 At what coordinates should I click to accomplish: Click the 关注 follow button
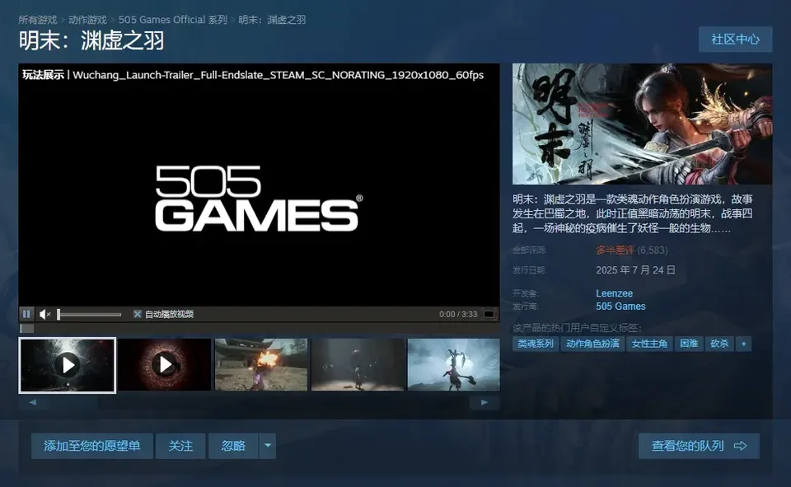tap(180, 446)
